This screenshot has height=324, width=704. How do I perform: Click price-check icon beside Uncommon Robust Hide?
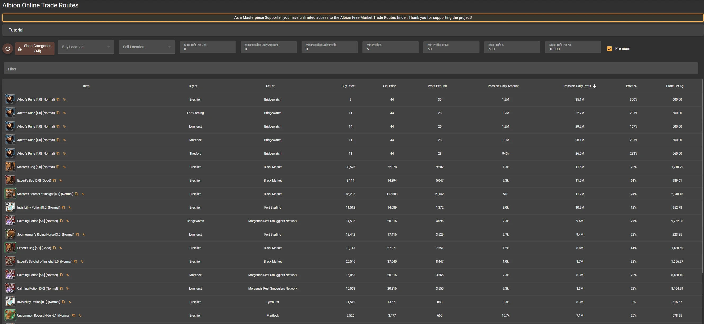pos(80,315)
